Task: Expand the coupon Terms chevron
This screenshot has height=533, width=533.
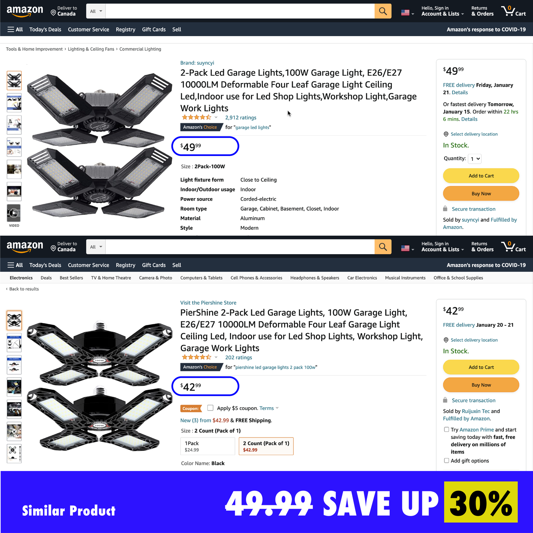Action: 277,408
